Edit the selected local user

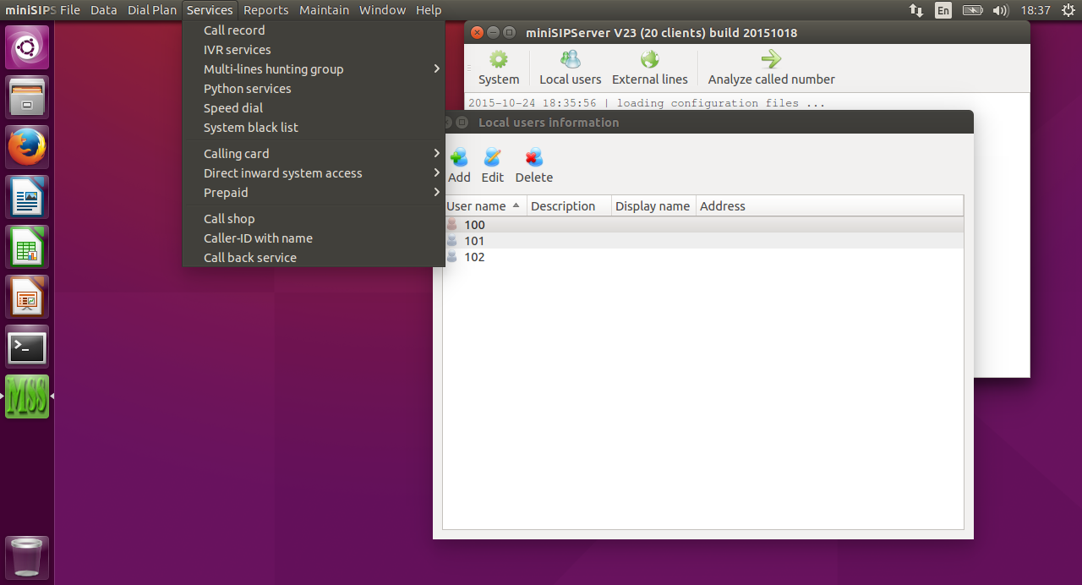click(x=492, y=166)
